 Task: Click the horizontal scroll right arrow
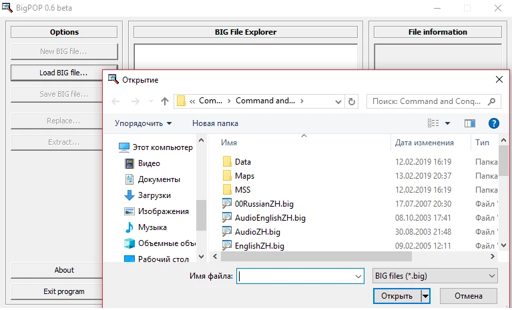coord(493,257)
